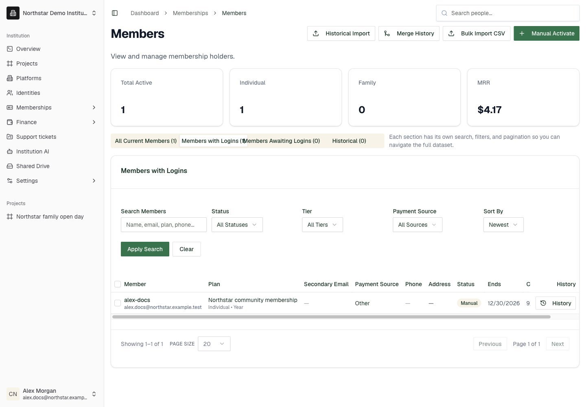Focus the Search Members input
Viewport: 586px width, 407px height.
(x=164, y=225)
